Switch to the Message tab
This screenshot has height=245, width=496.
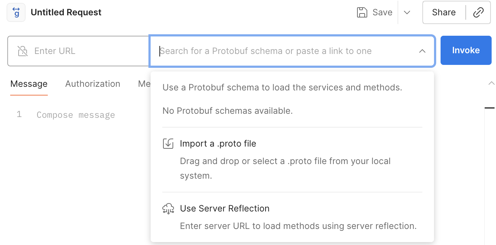(29, 84)
